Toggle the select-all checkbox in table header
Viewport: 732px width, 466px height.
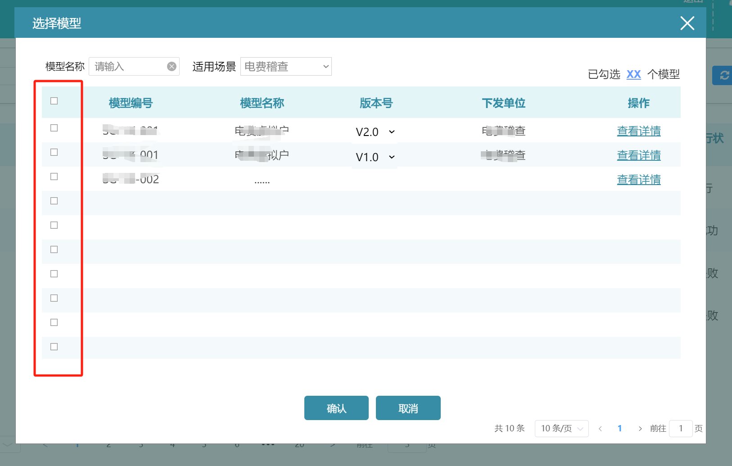coord(54,101)
